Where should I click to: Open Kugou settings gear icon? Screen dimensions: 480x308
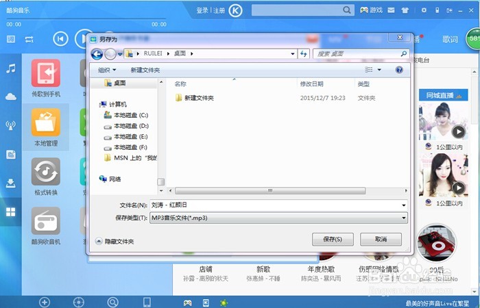click(424, 10)
